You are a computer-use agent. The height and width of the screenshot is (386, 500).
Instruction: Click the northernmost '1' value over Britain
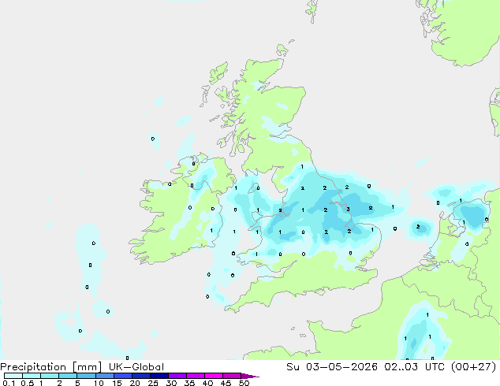302,166
